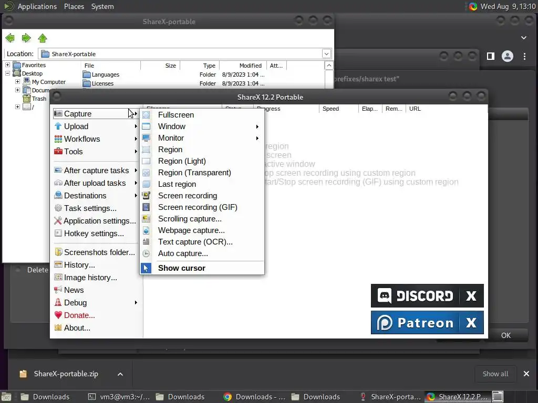This screenshot has height=403, width=538.
Task: Switch to vm3 terminal taskbar item
Action: [119, 397]
